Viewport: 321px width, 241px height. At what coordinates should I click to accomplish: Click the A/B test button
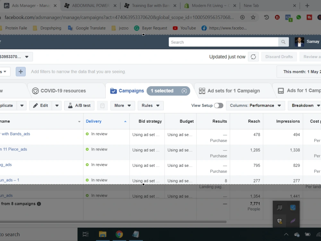click(79, 105)
